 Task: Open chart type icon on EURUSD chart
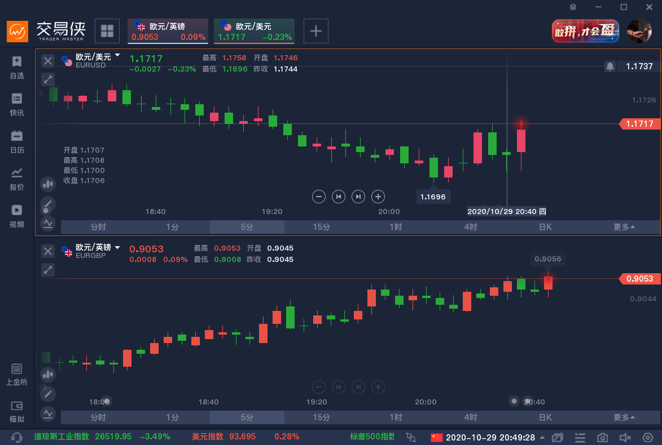click(x=48, y=184)
